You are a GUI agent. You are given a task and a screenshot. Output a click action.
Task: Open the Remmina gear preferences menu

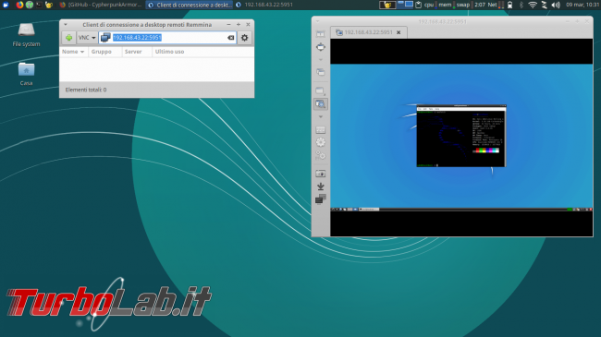click(x=244, y=38)
